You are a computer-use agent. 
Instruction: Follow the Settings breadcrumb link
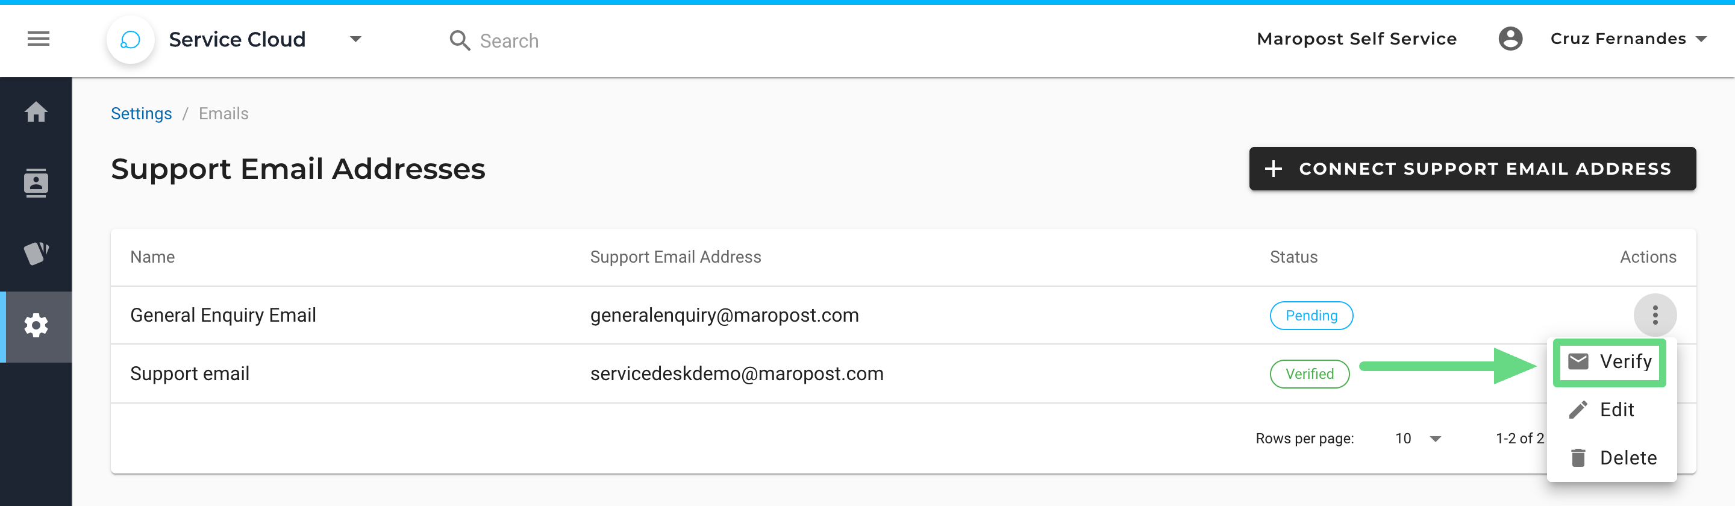click(141, 113)
